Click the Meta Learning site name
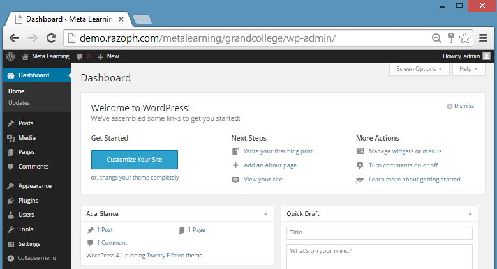 click(x=50, y=56)
